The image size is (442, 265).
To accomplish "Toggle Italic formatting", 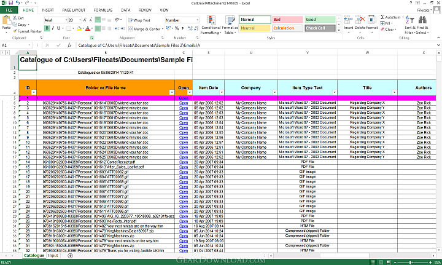I will coord(53,28).
